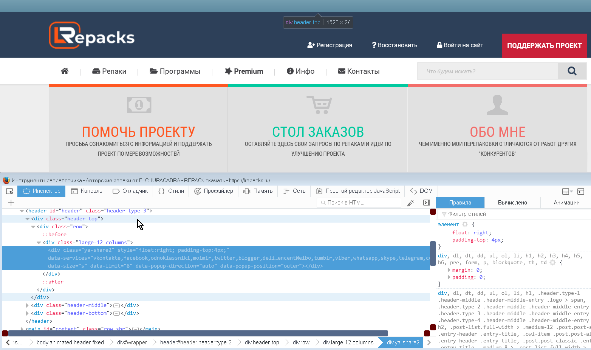Screen dimensions: 591x350
Task: Click the print media simulation icon
Action: (x=426, y=203)
